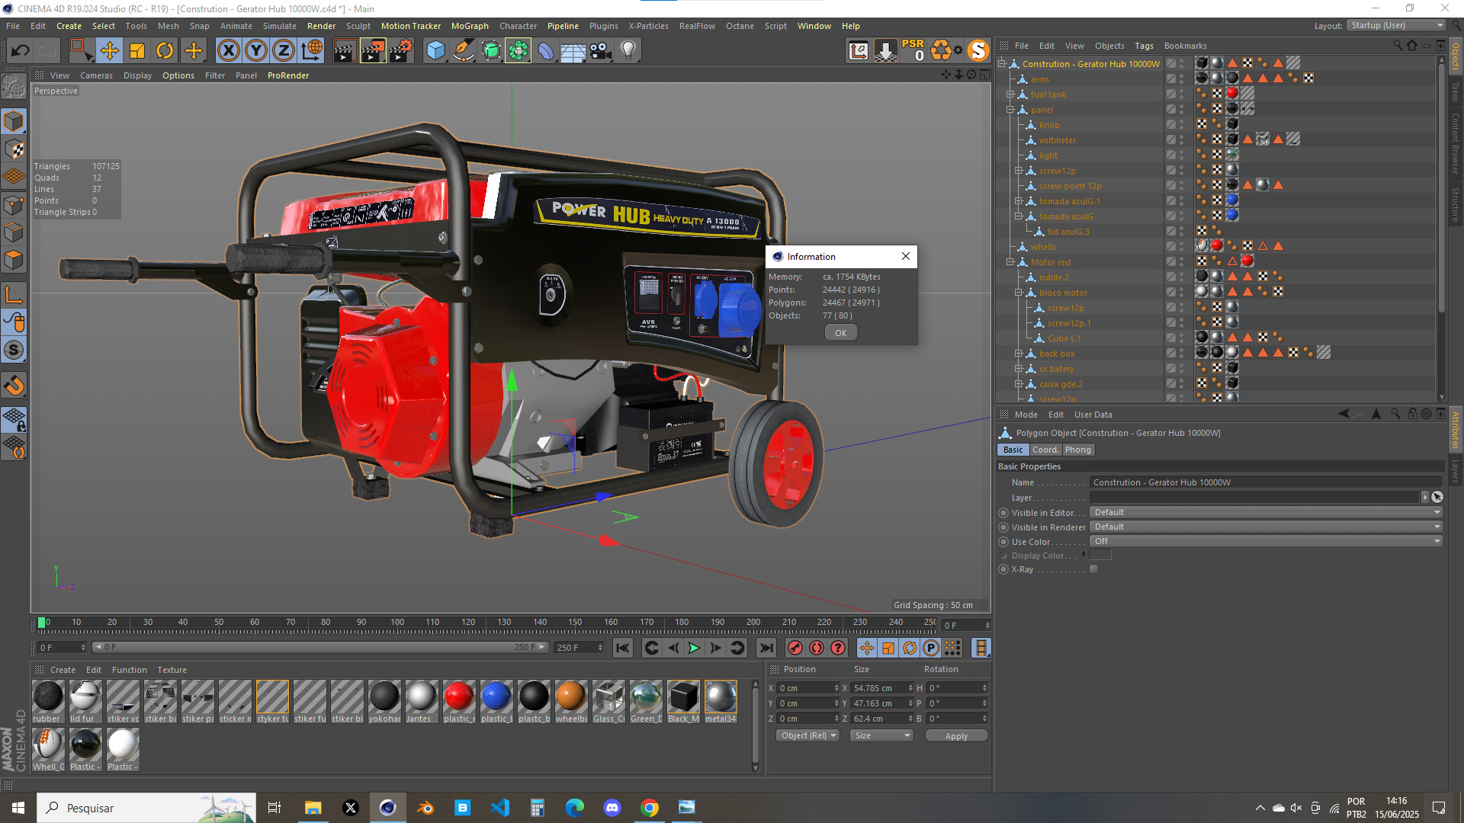Click the Undo arrow icon
The height and width of the screenshot is (823, 1464).
pos(21,51)
